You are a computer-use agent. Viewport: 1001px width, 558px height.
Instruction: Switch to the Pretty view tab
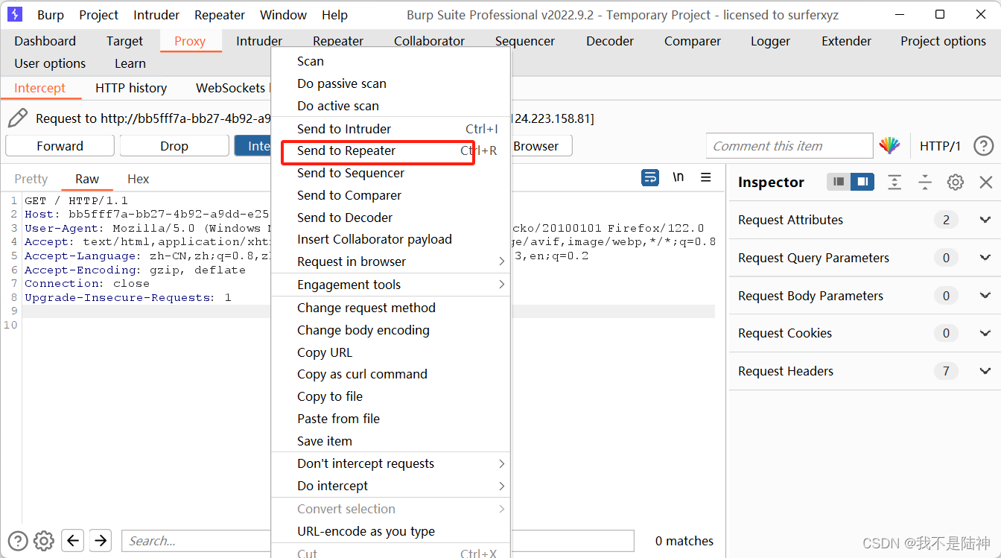pyautogui.click(x=31, y=179)
